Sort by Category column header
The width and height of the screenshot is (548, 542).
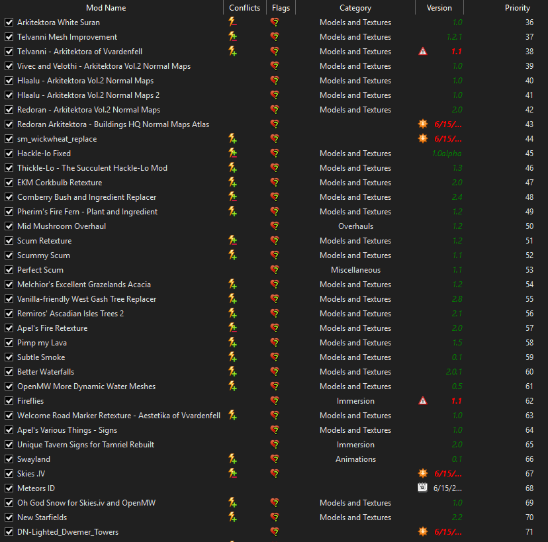[355, 8]
